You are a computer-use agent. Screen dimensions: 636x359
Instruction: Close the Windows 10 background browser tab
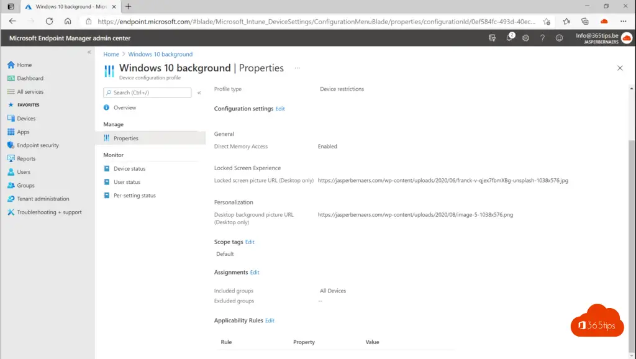click(x=114, y=6)
